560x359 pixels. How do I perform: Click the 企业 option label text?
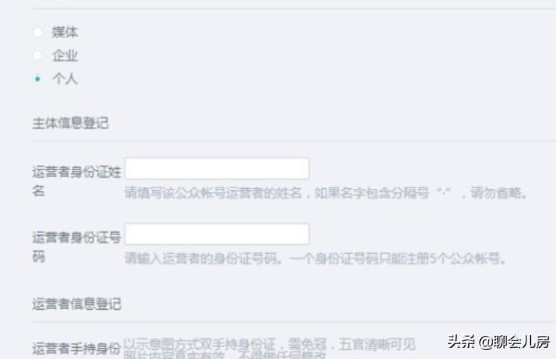coord(65,55)
